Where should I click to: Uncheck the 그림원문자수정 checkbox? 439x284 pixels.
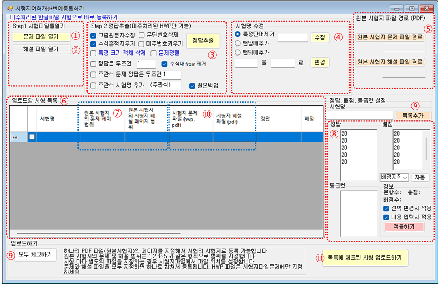coord(94,35)
